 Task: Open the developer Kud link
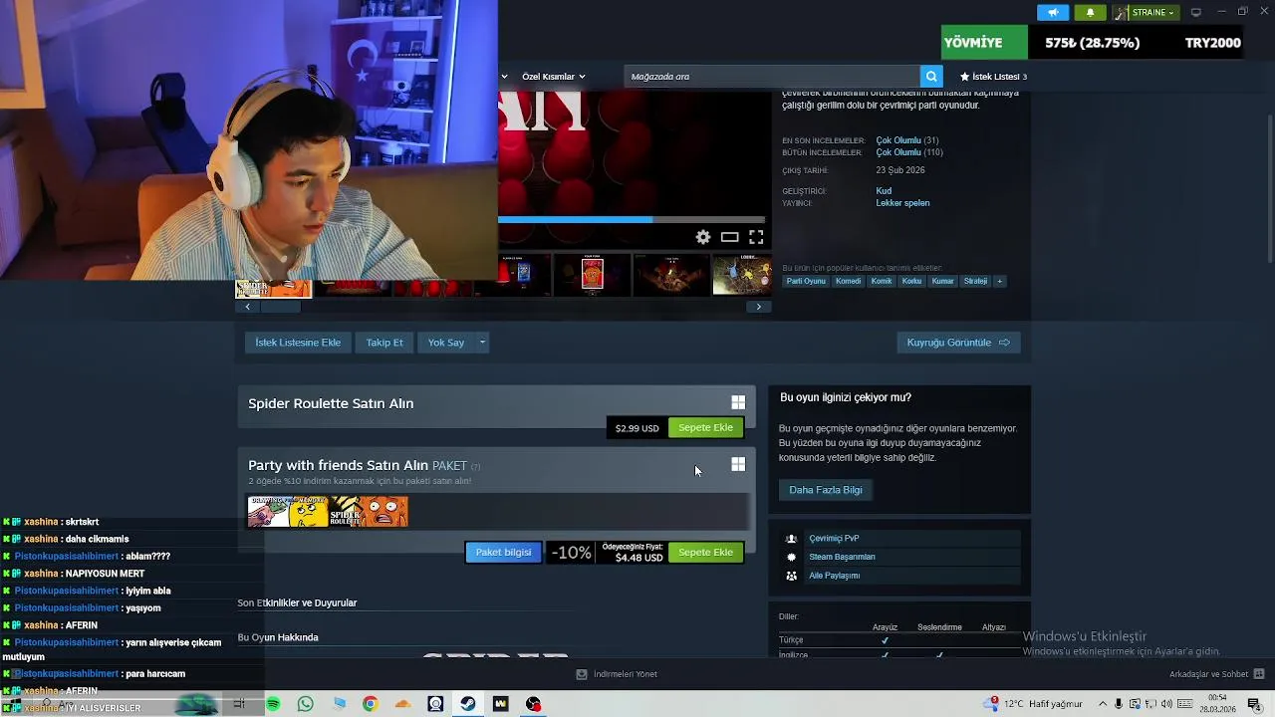pyautogui.click(x=884, y=191)
